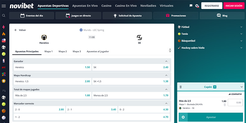246x123 pixels.
Task: Select the NBA sidebar icon
Action: point(4,61)
